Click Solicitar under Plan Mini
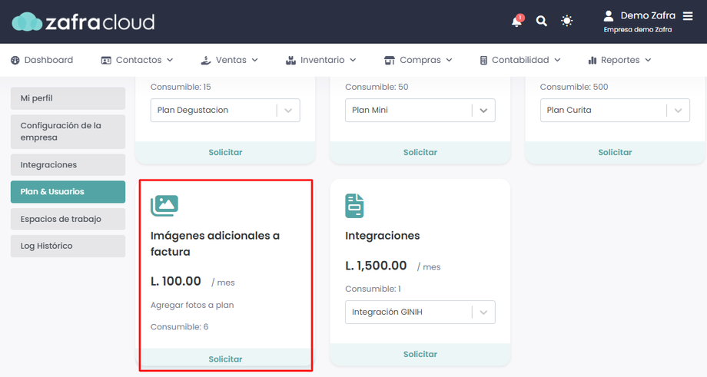This screenshot has width=707, height=377. tap(420, 152)
